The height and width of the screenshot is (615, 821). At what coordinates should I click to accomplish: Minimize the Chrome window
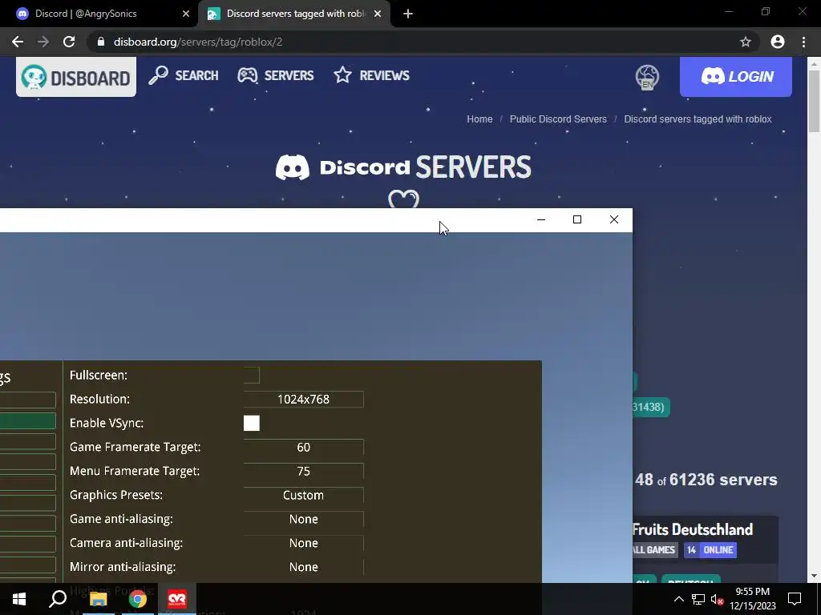[x=728, y=11]
